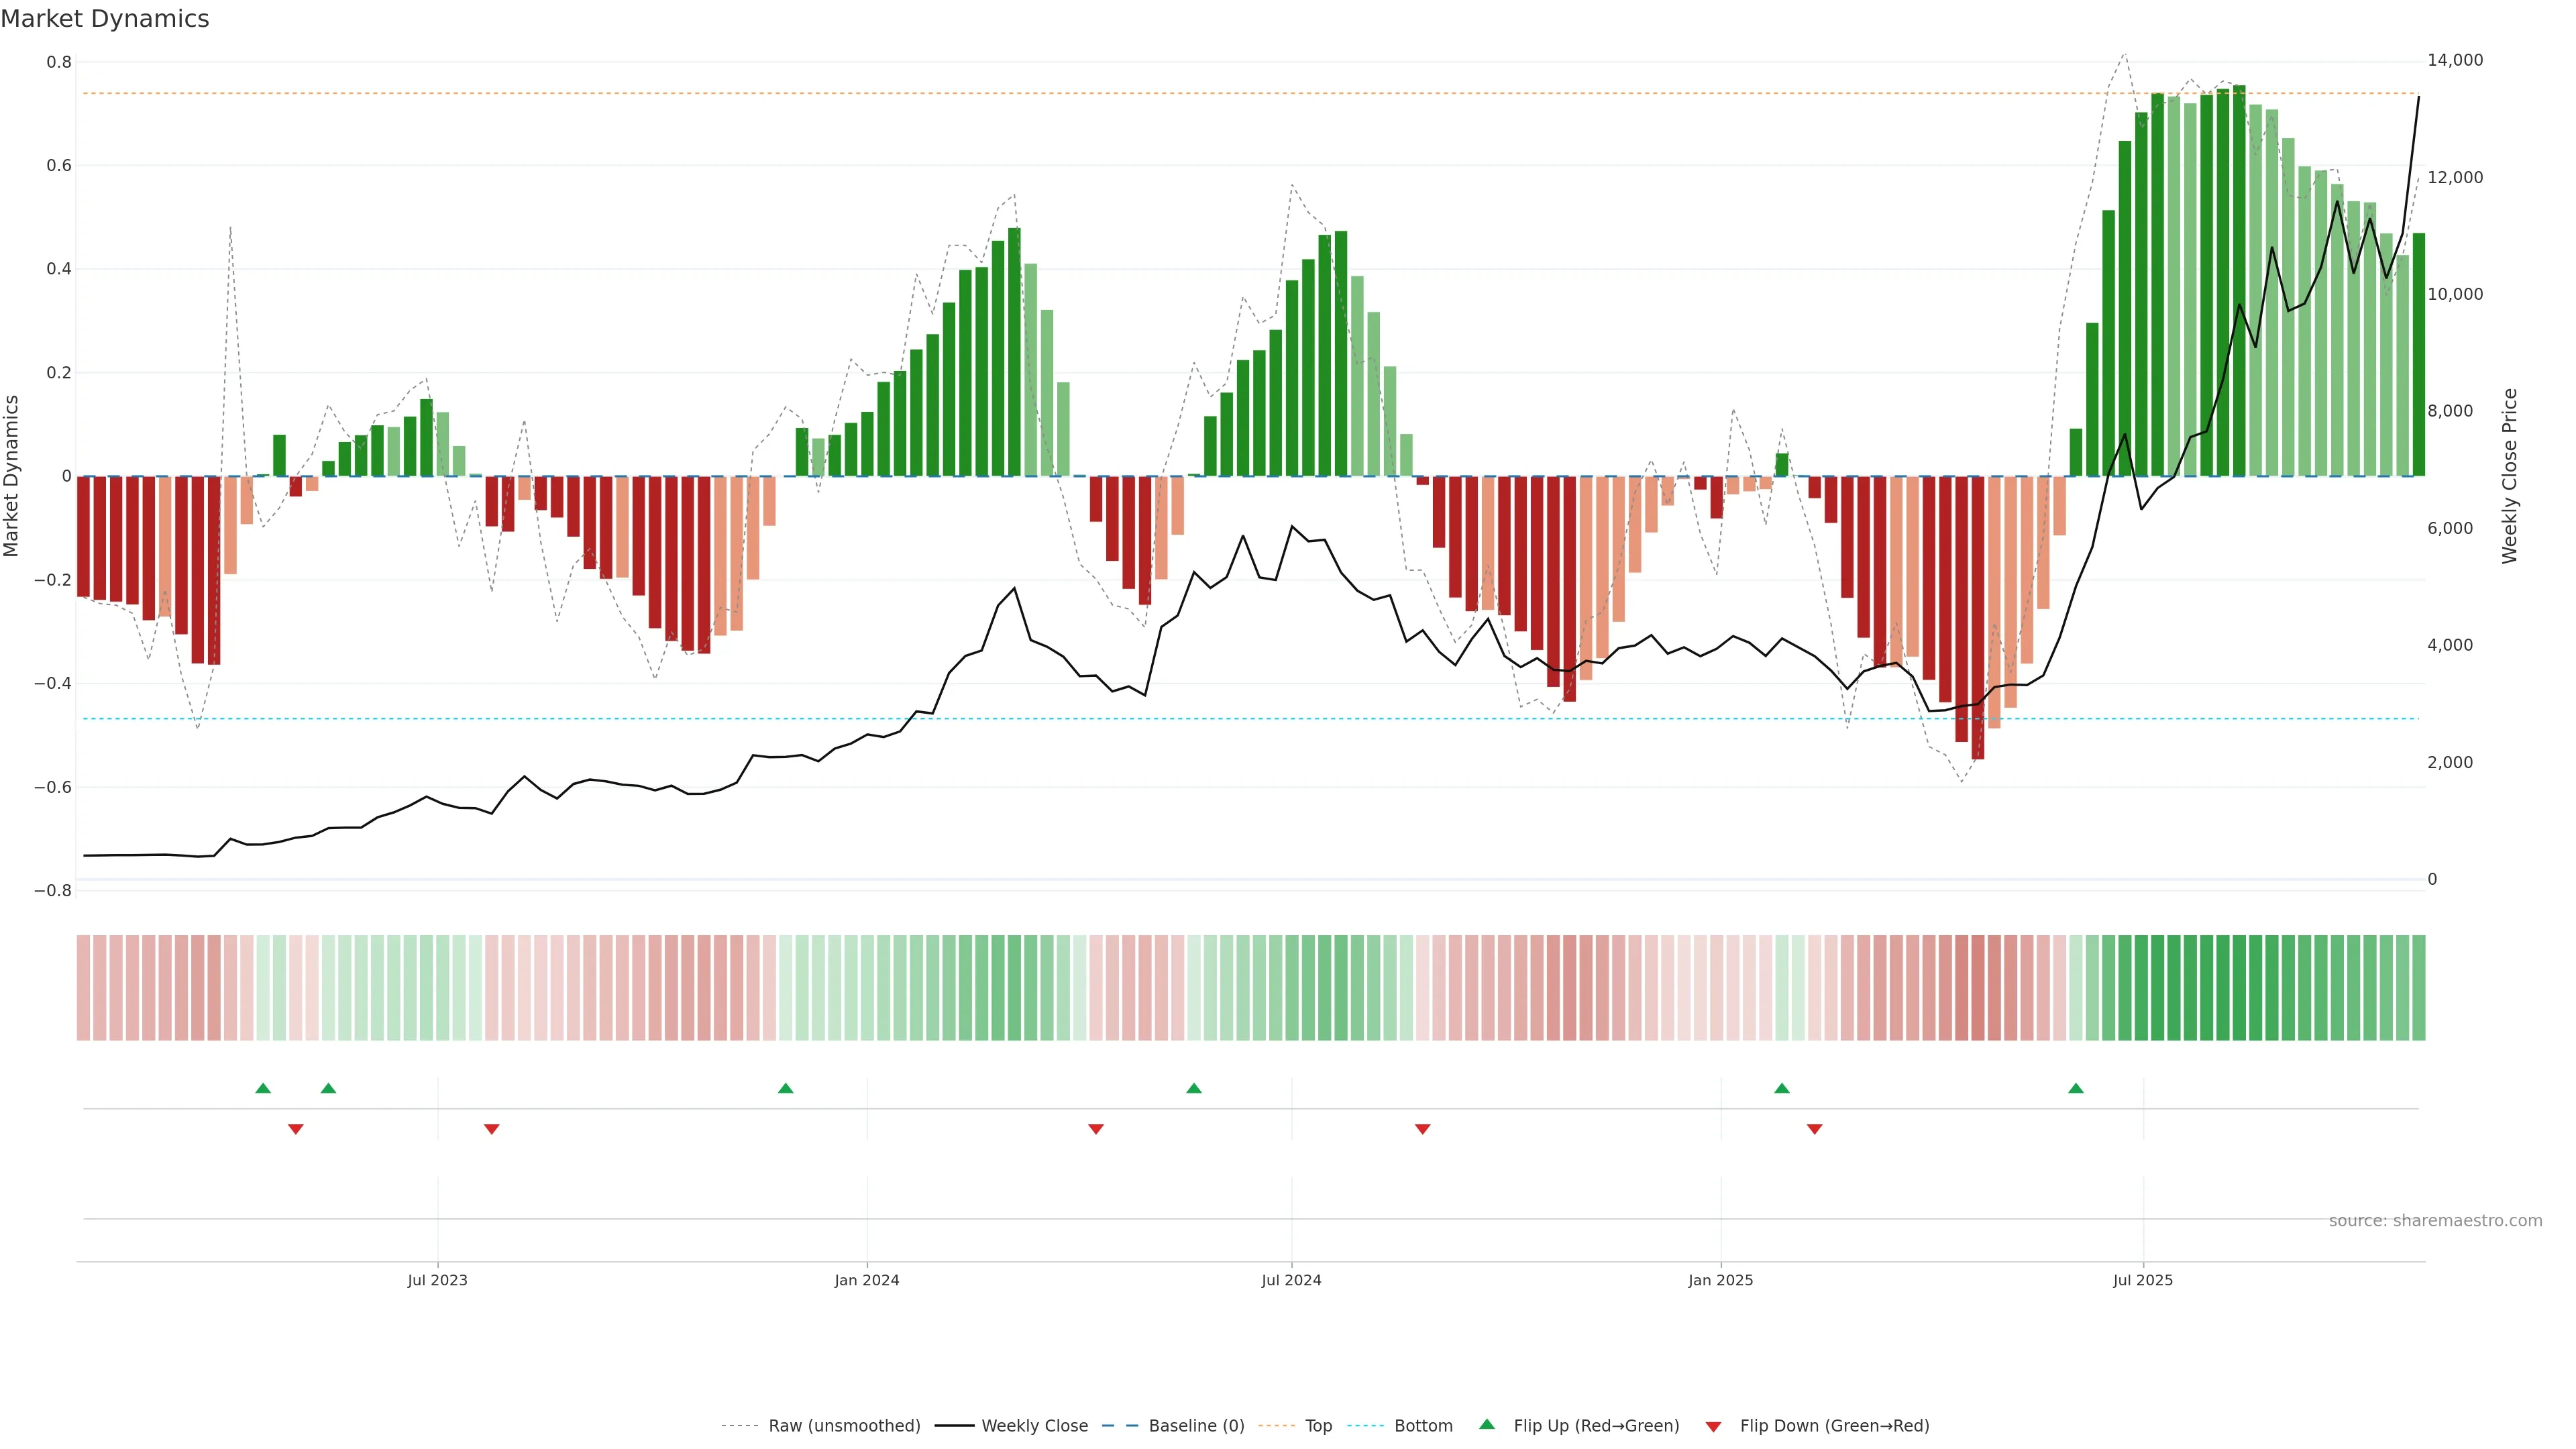
Task: Toggle the Bottom threshold legend item
Action: click(x=1423, y=1426)
